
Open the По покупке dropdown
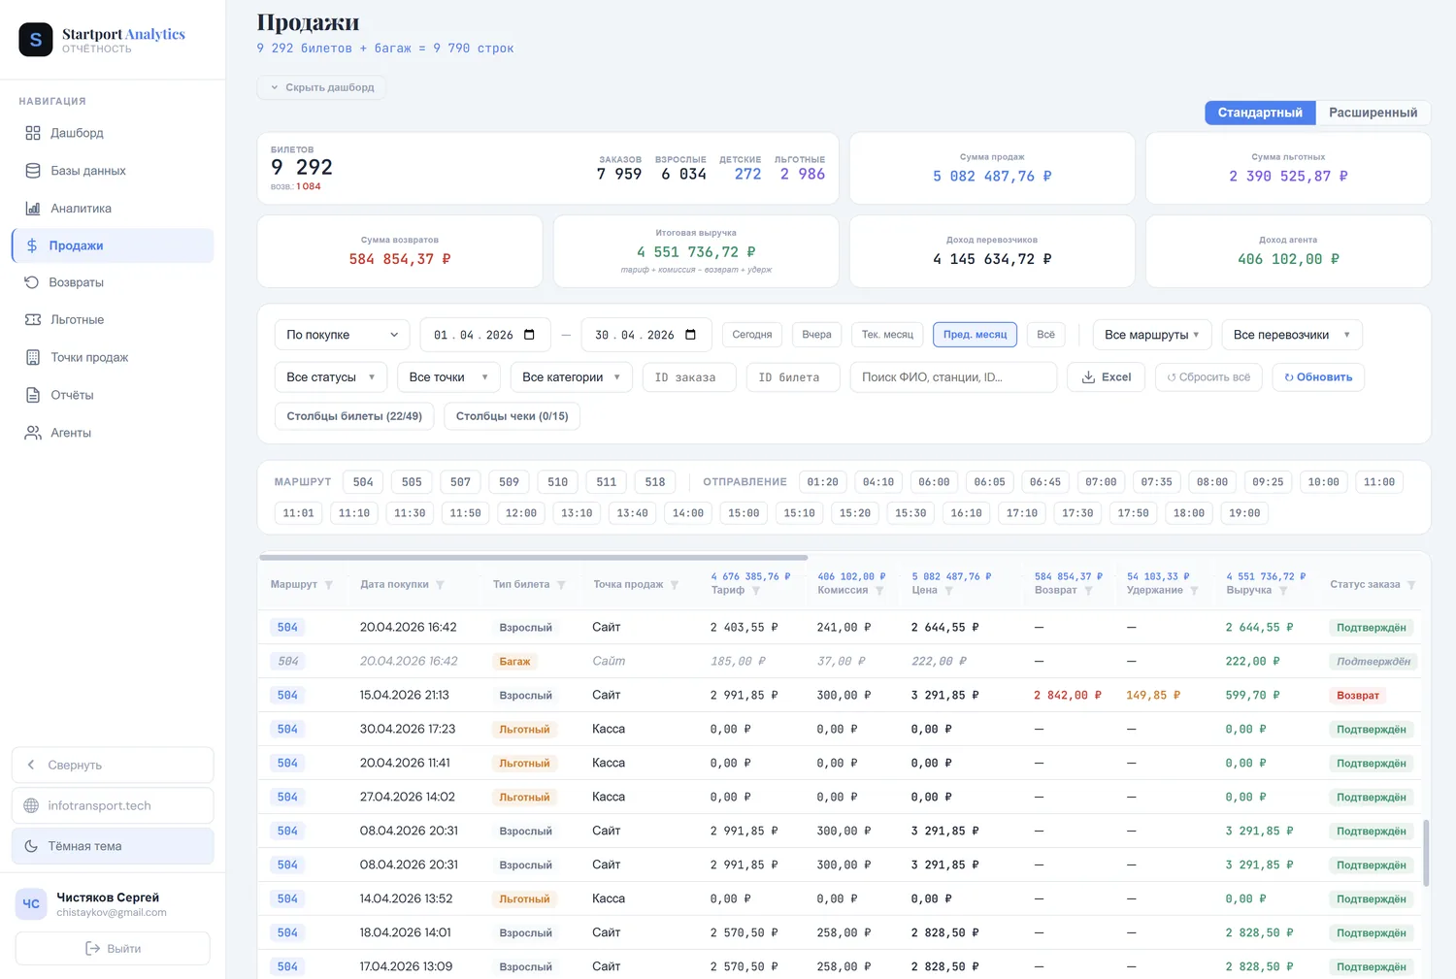pos(343,335)
